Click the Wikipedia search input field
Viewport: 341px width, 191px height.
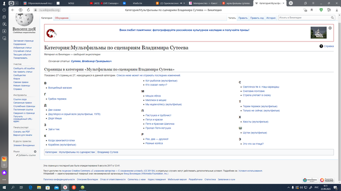304,18
